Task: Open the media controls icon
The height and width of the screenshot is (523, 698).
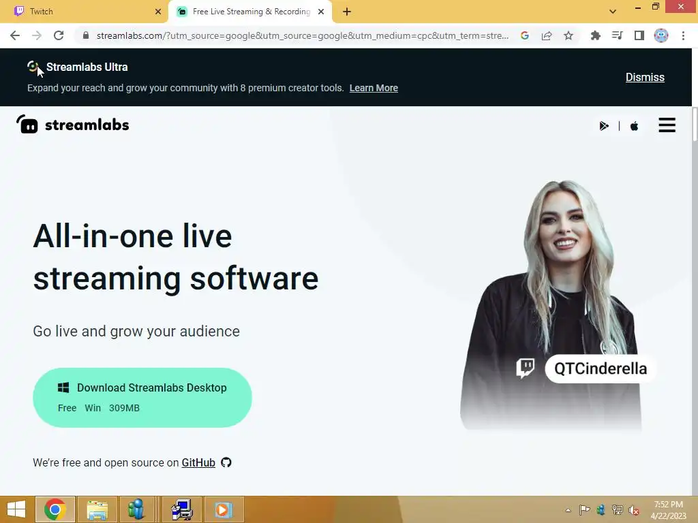Action: click(x=617, y=35)
